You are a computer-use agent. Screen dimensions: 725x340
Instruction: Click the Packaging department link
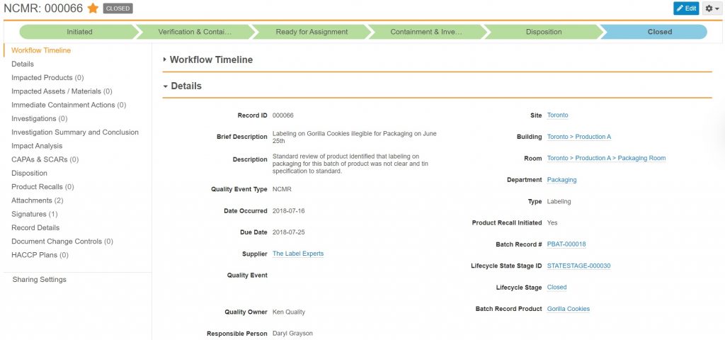coord(561,180)
